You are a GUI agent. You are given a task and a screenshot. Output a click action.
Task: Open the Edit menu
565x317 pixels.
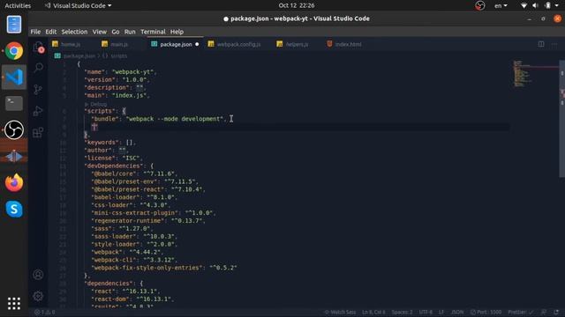[x=51, y=32]
